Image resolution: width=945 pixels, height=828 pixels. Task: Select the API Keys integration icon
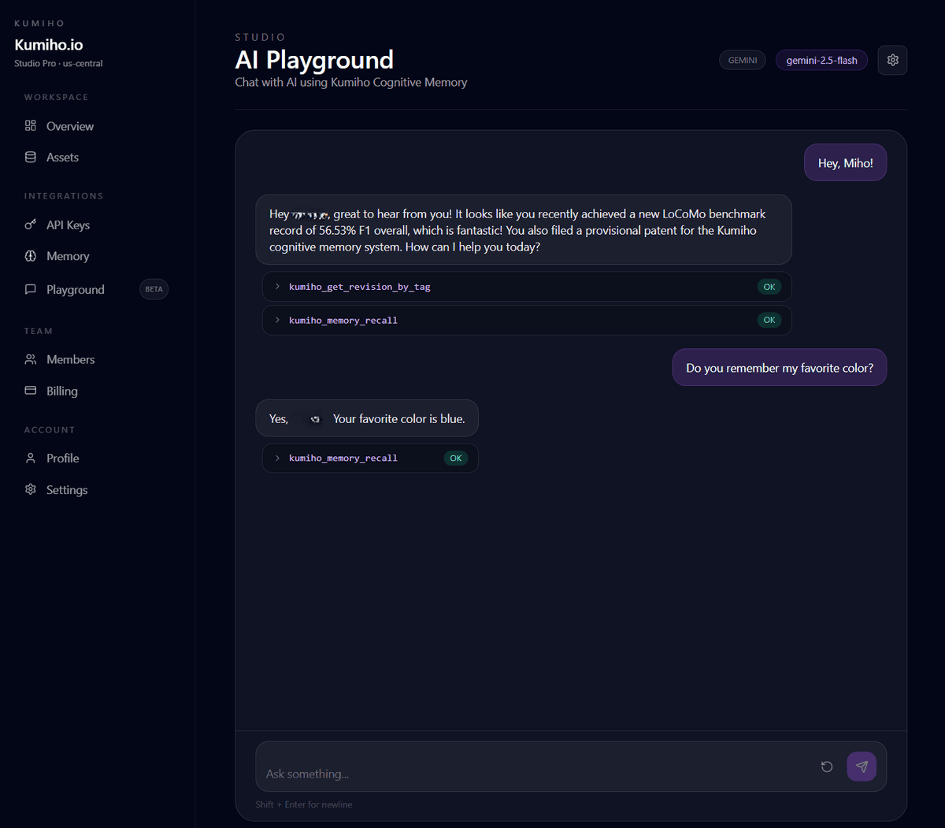(30, 225)
